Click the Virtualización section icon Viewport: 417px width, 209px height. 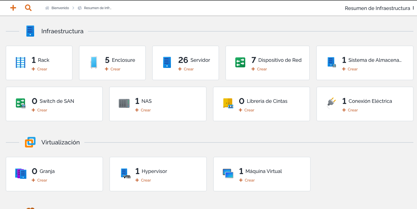click(30, 142)
